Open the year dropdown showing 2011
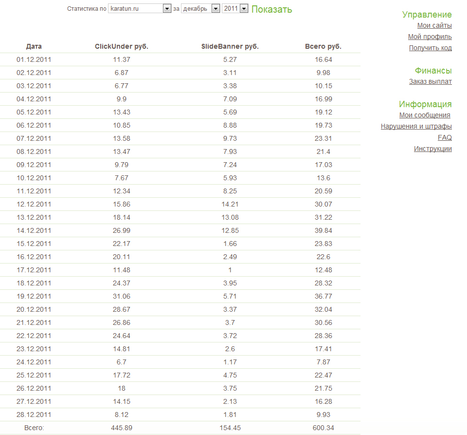This screenshot has height=435, width=467. coord(234,9)
